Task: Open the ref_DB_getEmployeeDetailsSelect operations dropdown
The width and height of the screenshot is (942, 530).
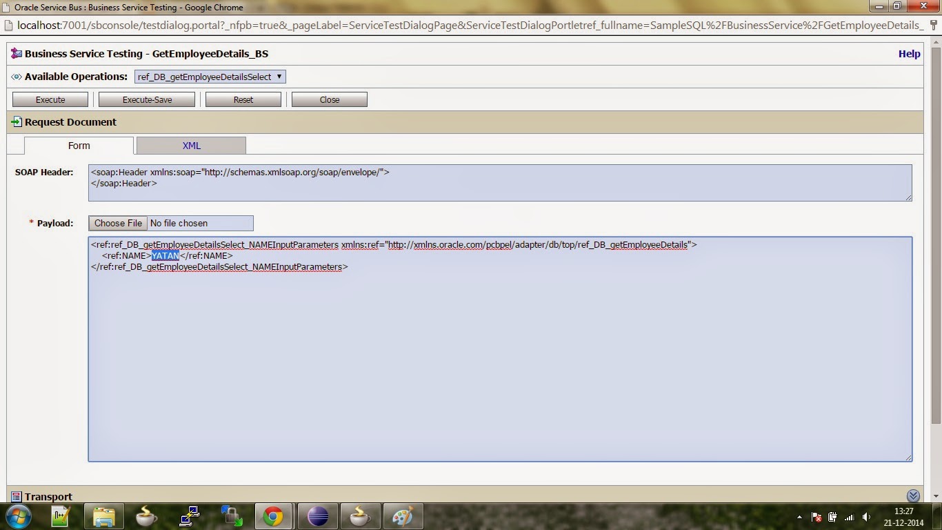Action: 209,77
